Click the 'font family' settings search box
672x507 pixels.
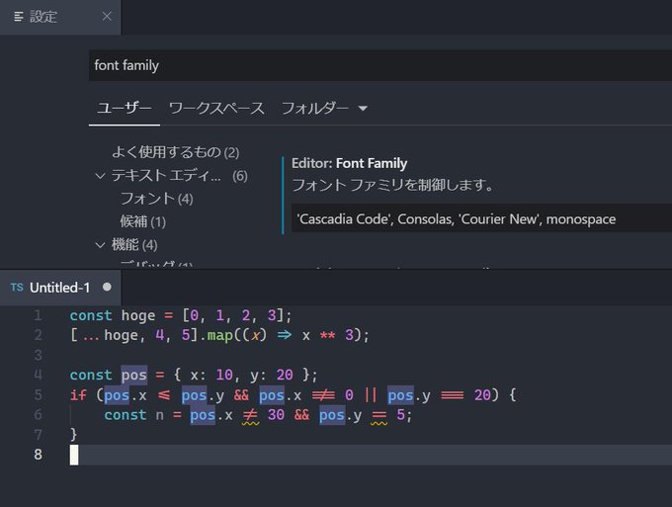[380, 65]
